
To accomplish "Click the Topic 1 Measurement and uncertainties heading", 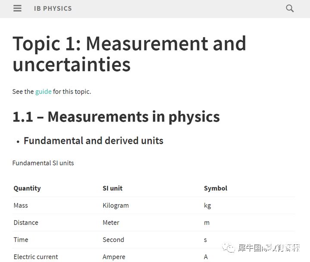I will click(129, 54).
